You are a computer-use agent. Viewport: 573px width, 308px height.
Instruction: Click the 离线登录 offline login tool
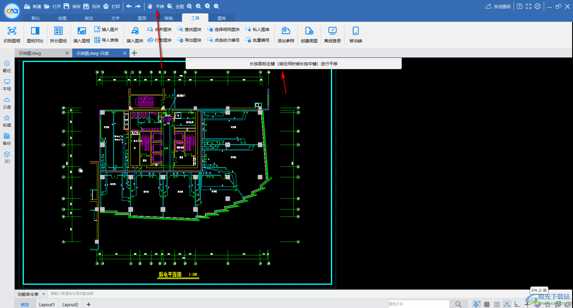pyautogui.click(x=332, y=35)
